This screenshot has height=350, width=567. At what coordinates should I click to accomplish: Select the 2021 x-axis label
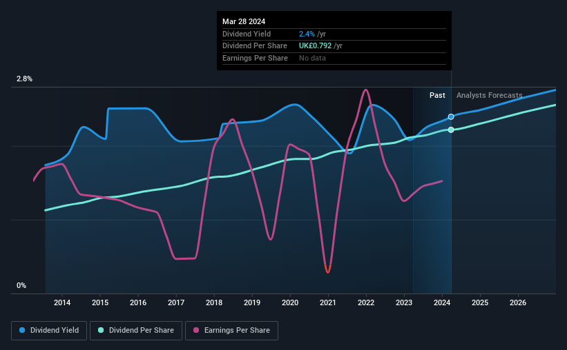(328, 302)
